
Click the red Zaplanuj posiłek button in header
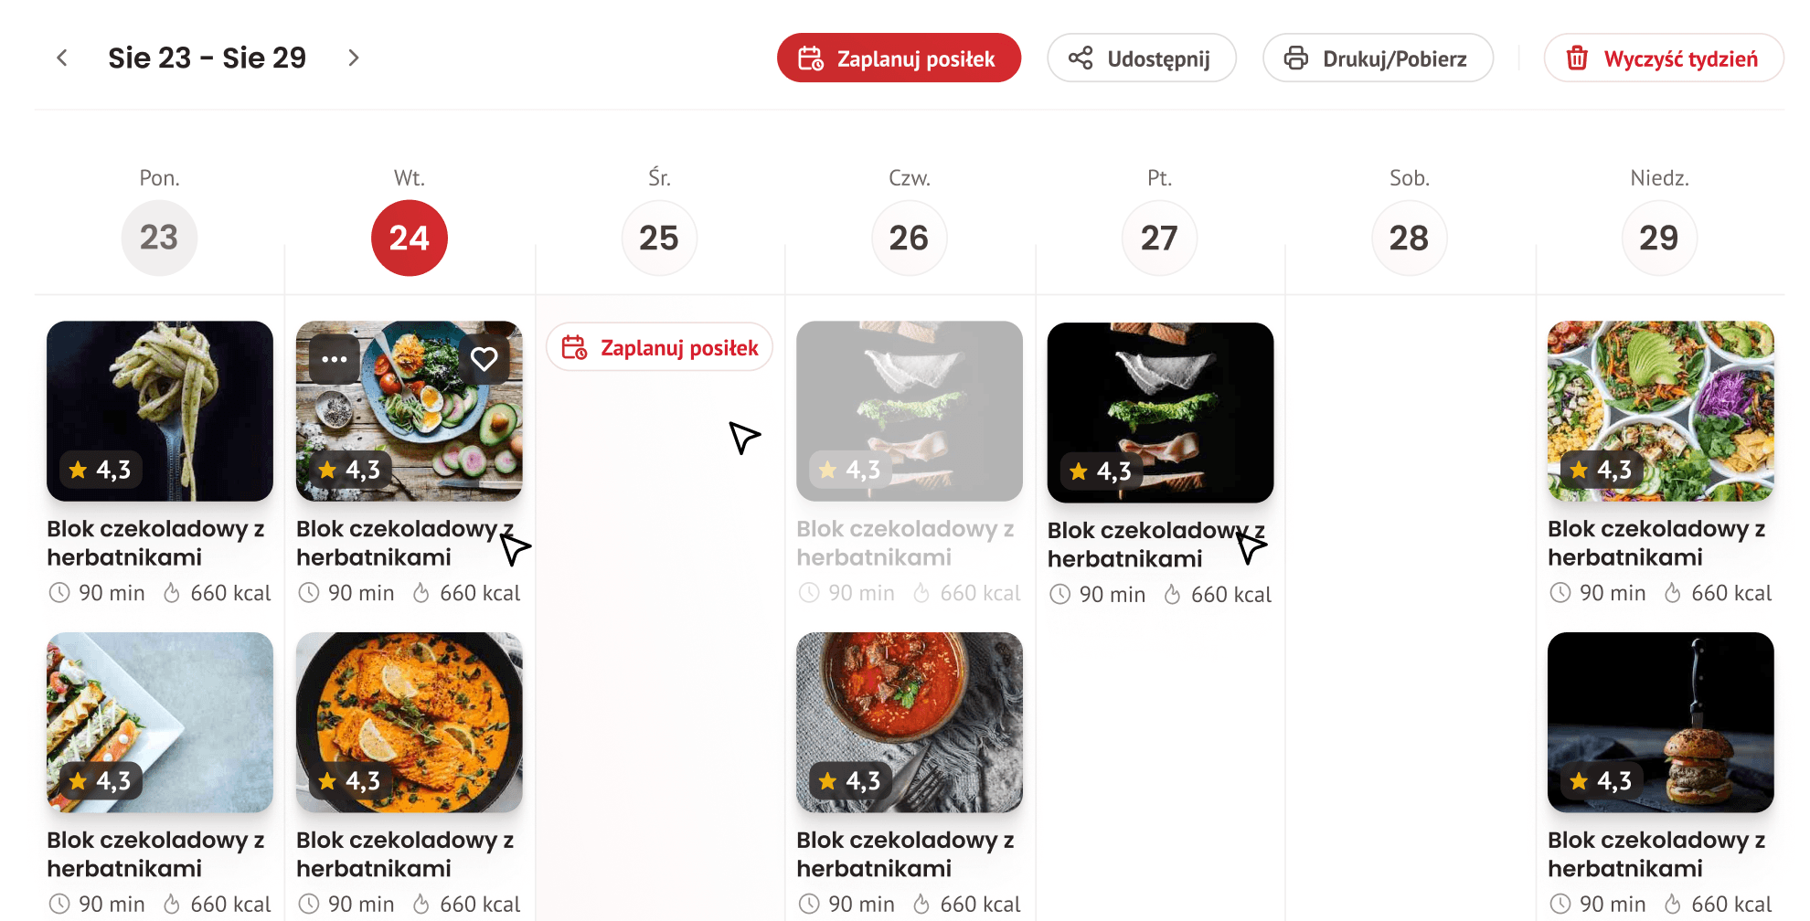coord(899,58)
